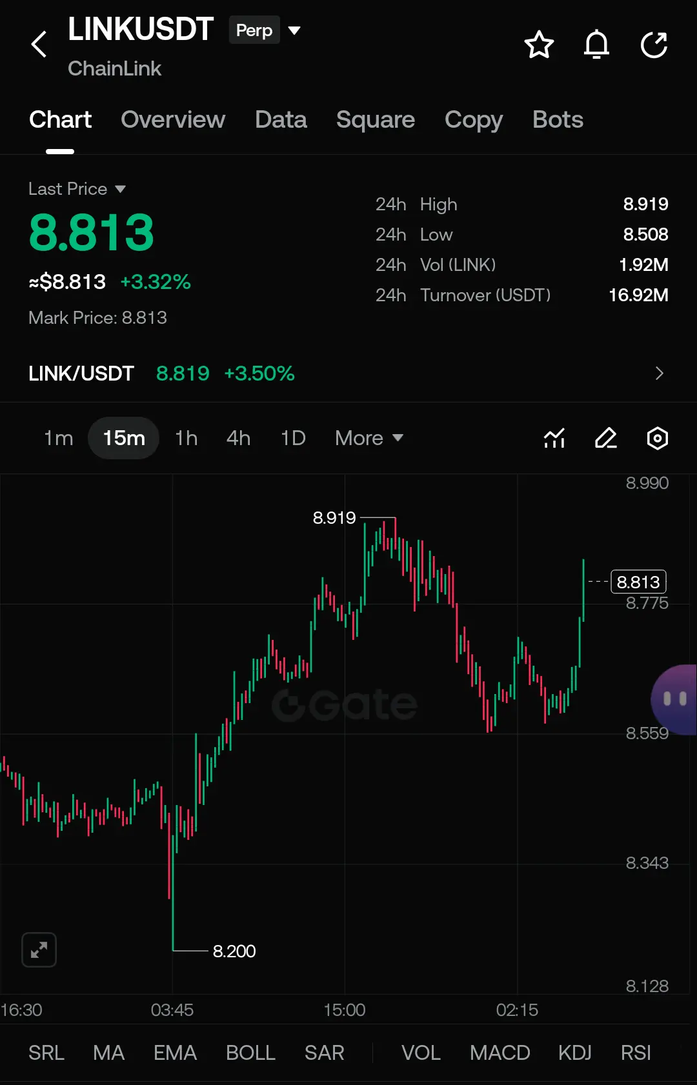The image size is (697, 1085).
Task: Tap the LINKUSDT pair title
Action: click(141, 30)
